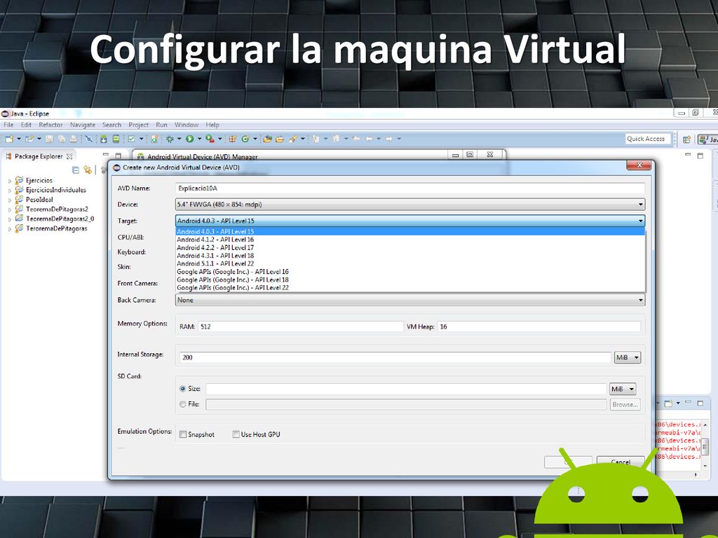Click the Open Task folder icon

pos(280,139)
